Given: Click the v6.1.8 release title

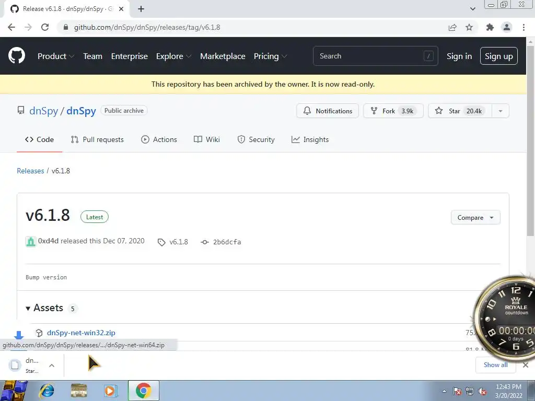Looking at the screenshot, I should click(48, 216).
